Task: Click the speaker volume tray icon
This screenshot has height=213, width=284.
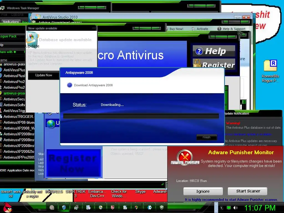Action: [x=235, y=208]
